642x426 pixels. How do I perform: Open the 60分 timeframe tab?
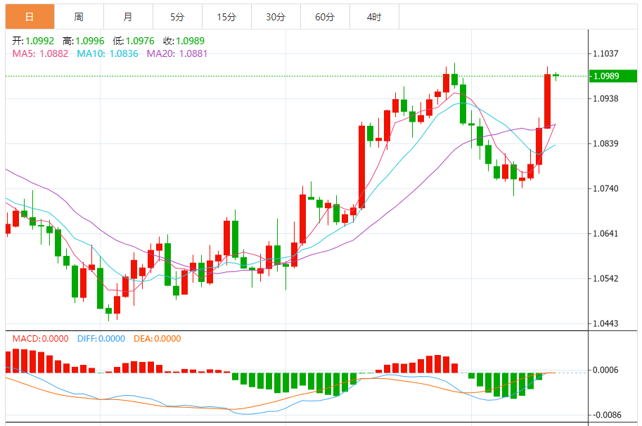click(x=325, y=17)
